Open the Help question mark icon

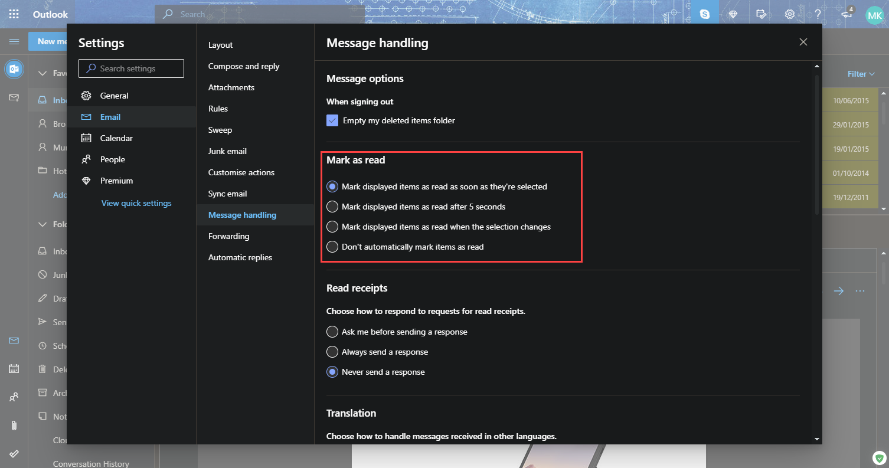[818, 14]
